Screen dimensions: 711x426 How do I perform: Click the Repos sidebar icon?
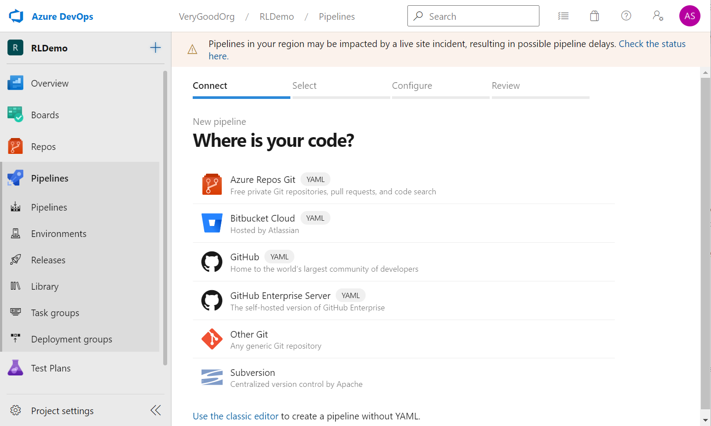click(x=15, y=146)
